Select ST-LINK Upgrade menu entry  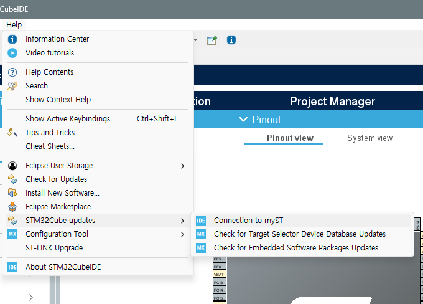coord(98,248)
